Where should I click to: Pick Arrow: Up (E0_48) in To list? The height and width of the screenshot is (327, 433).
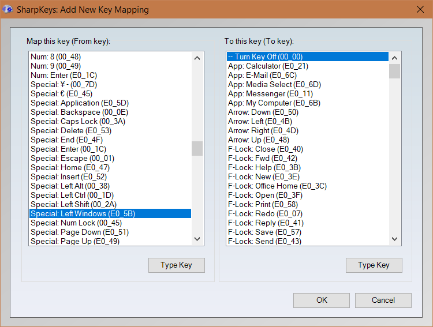(x=308, y=140)
